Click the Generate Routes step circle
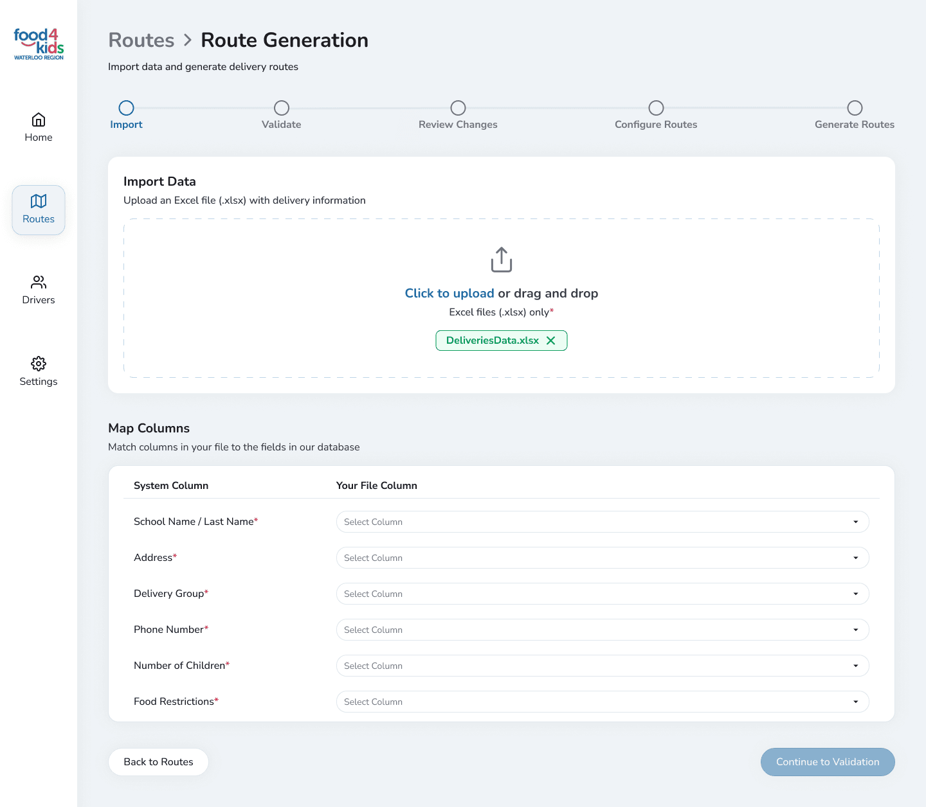Image resolution: width=926 pixels, height=807 pixels. [x=855, y=108]
